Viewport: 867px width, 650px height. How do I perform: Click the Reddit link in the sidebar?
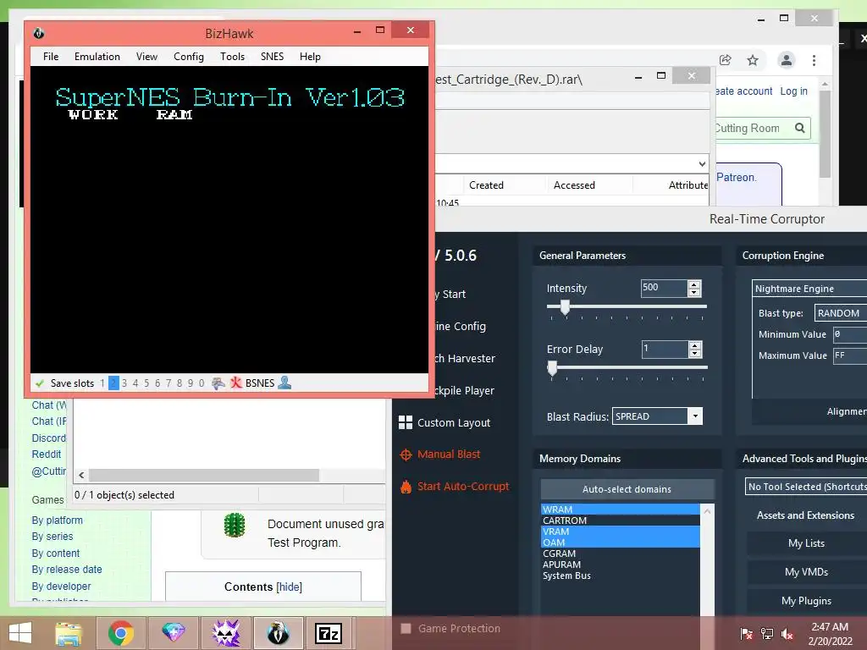pyautogui.click(x=47, y=454)
